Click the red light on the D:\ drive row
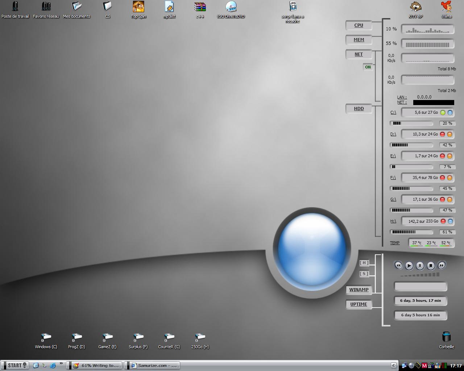Viewport: 464px width, 371px height. coord(442,134)
